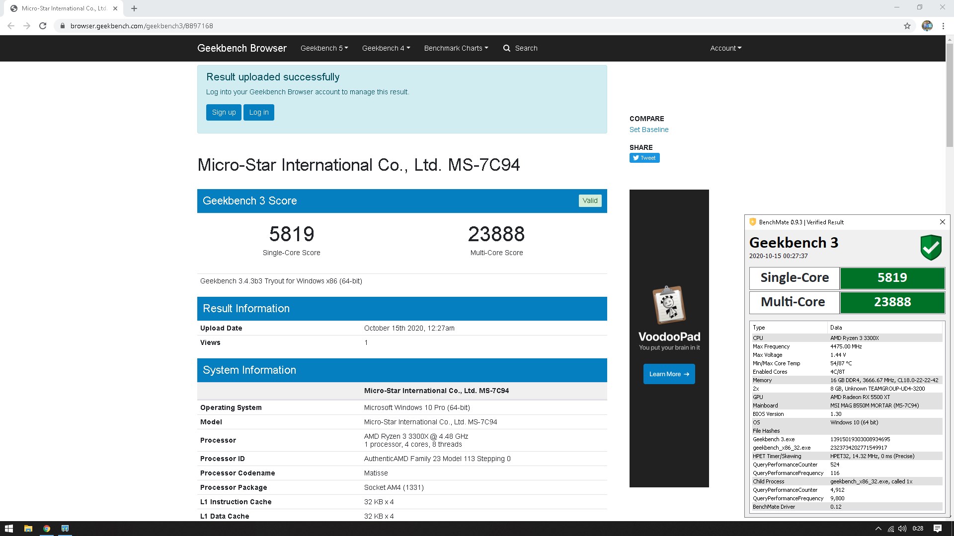Open the Chrome profile avatar
The image size is (954, 536).
[x=927, y=26]
